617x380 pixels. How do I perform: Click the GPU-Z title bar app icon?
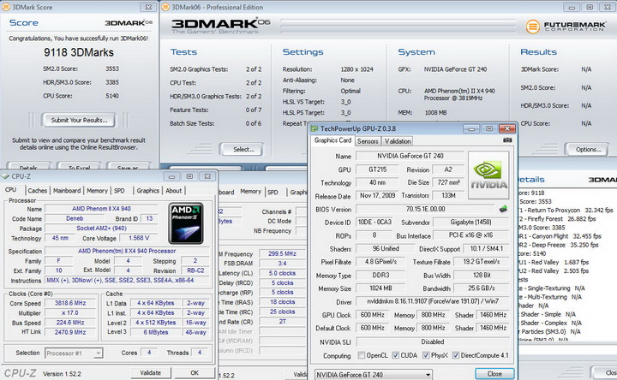coord(314,128)
